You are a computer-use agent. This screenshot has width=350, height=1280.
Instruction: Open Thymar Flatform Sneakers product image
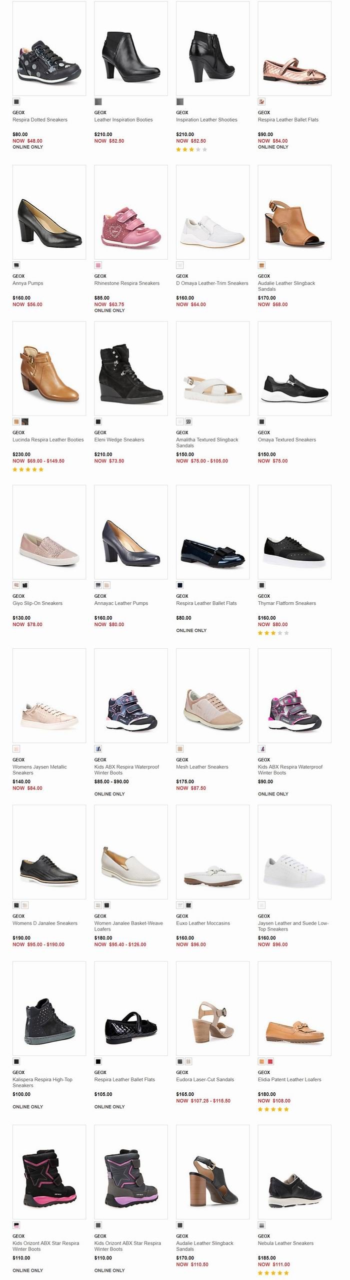tap(294, 532)
